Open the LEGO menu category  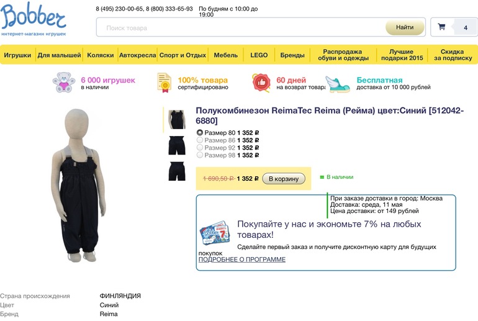259,55
